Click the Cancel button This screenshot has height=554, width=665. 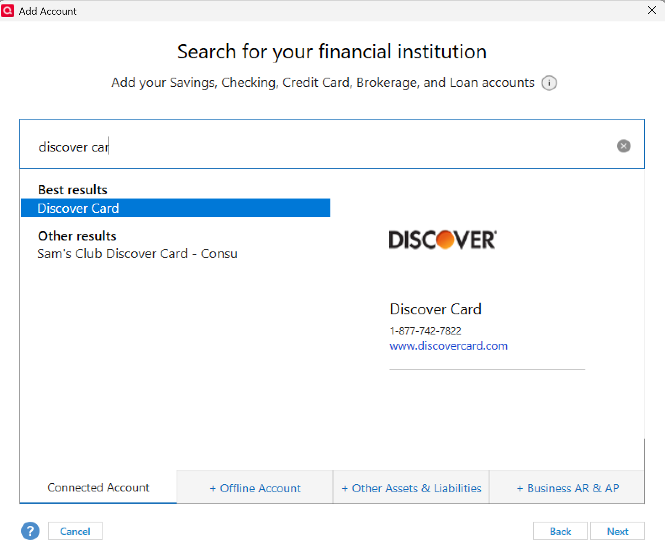[x=75, y=531]
